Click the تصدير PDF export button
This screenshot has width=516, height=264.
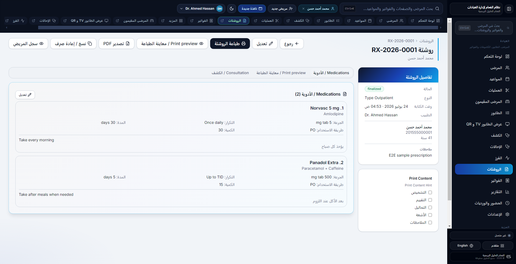coord(116,44)
